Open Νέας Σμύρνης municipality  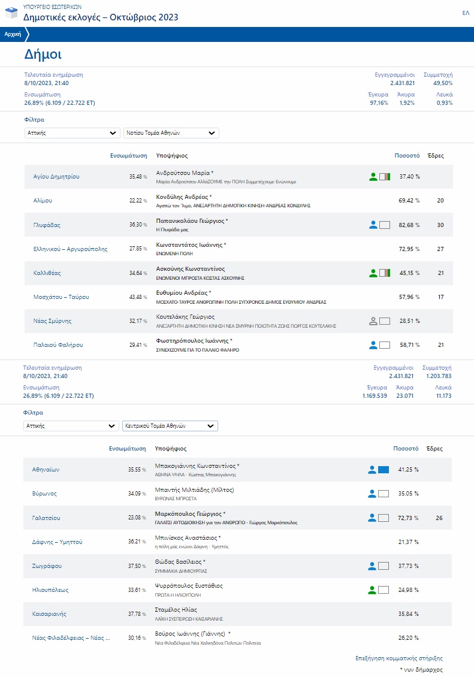52,321
